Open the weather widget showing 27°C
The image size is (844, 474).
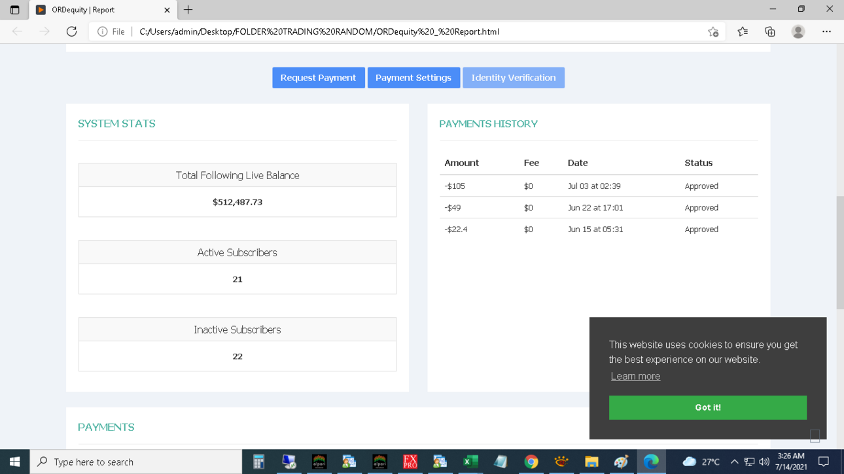pyautogui.click(x=701, y=462)
